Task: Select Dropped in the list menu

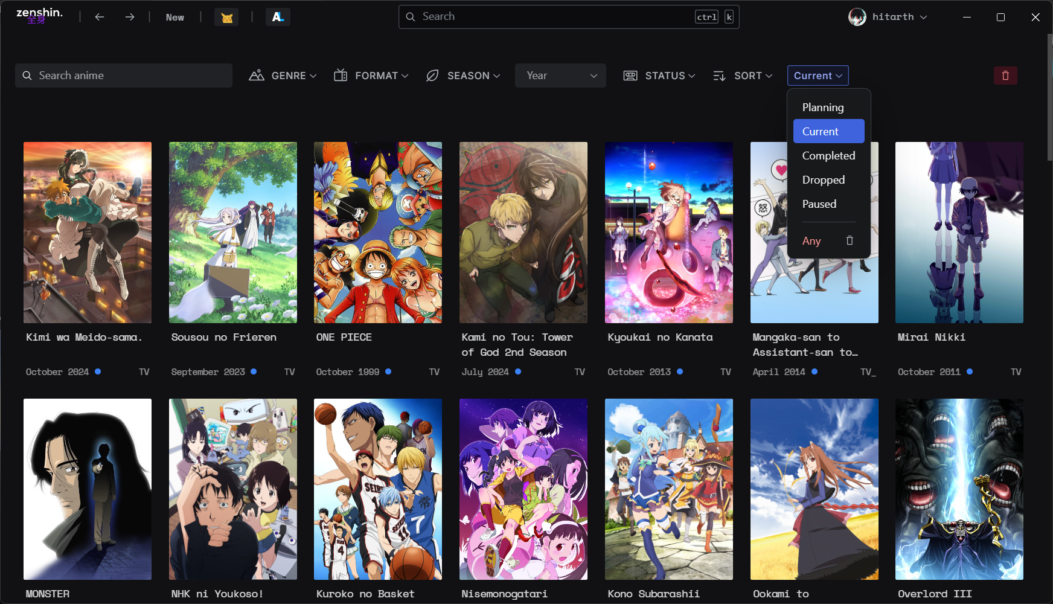Action: pos(824,180)
